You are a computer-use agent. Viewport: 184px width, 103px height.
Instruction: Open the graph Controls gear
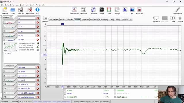[180, 19]
